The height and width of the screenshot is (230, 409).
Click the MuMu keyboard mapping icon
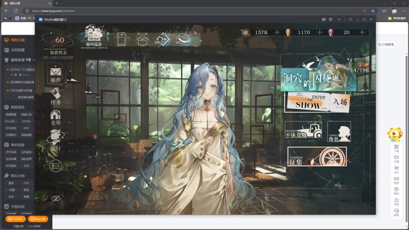324,19
